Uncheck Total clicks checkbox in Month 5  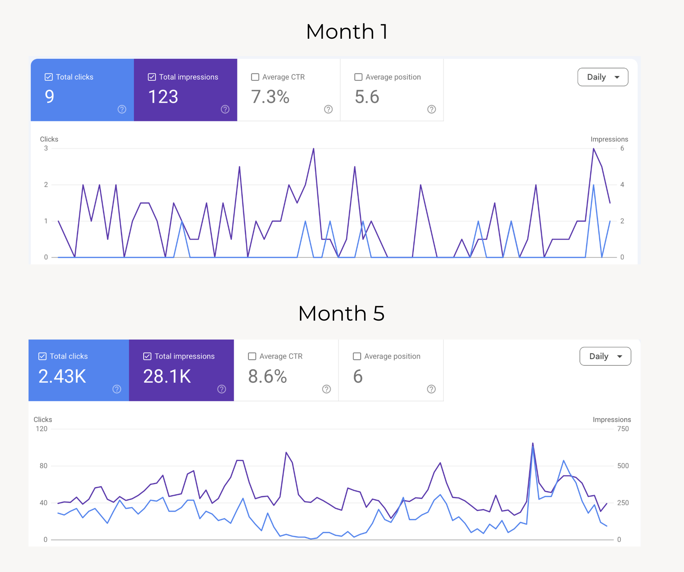tap(42, 356)
